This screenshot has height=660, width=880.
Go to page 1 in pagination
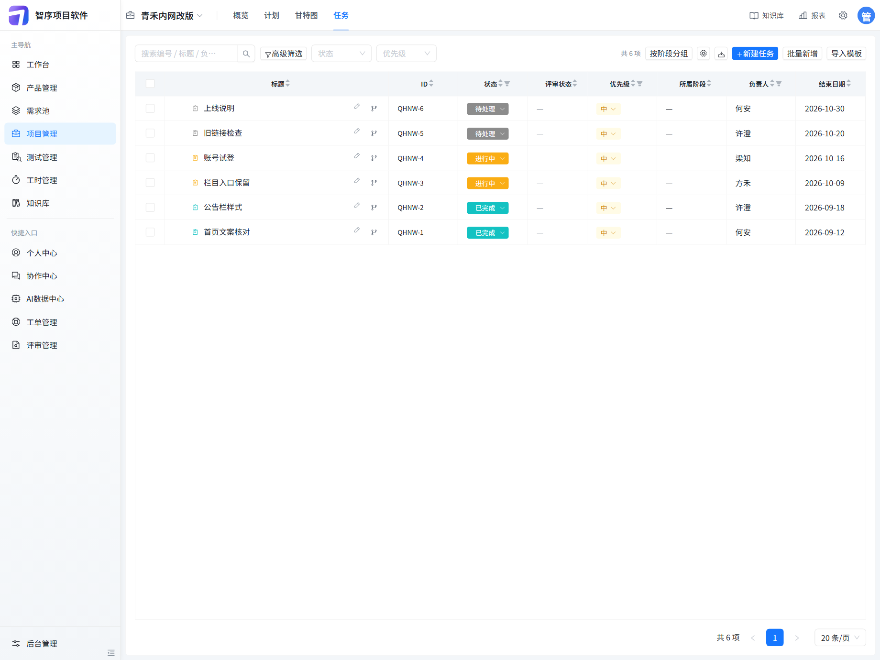(775, 638)
